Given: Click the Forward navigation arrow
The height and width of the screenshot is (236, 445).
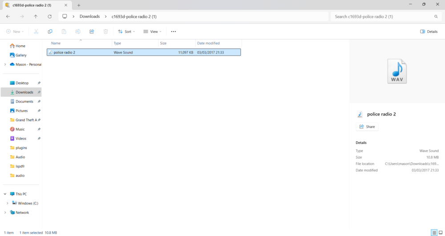Looking at the screenshot, I should pos(22,16).
